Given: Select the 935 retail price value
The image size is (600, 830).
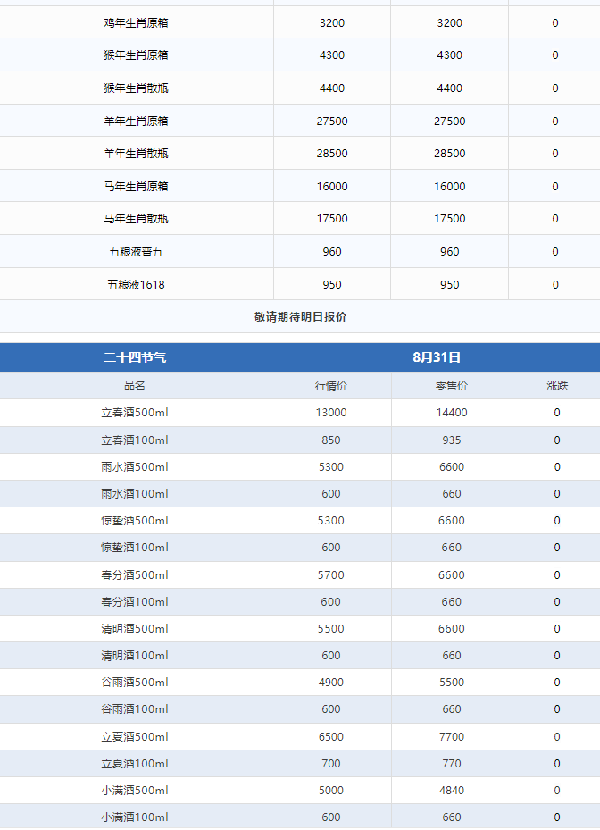Looking at the screenshot, I should pyautogui.click(x=451, y=440).
